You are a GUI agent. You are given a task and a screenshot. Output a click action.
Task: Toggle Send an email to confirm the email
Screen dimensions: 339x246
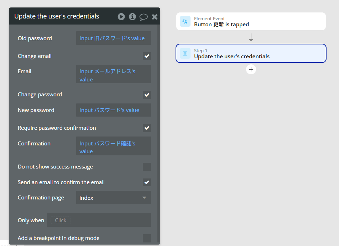coord(147,182)
